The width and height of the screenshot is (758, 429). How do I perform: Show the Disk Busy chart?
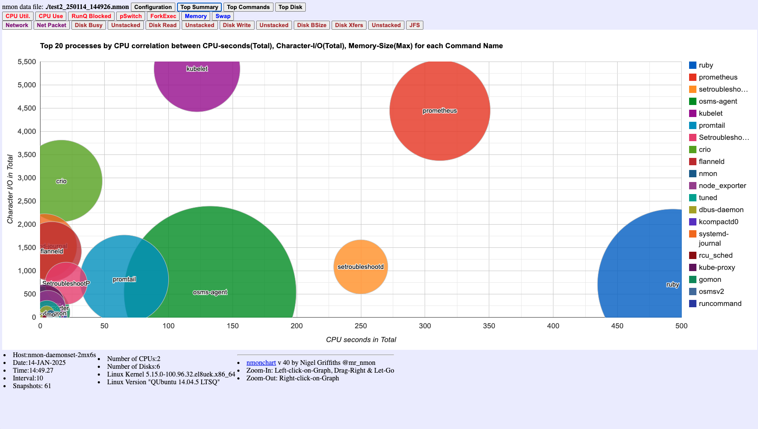pyautogui.click(x=89, y=25)
